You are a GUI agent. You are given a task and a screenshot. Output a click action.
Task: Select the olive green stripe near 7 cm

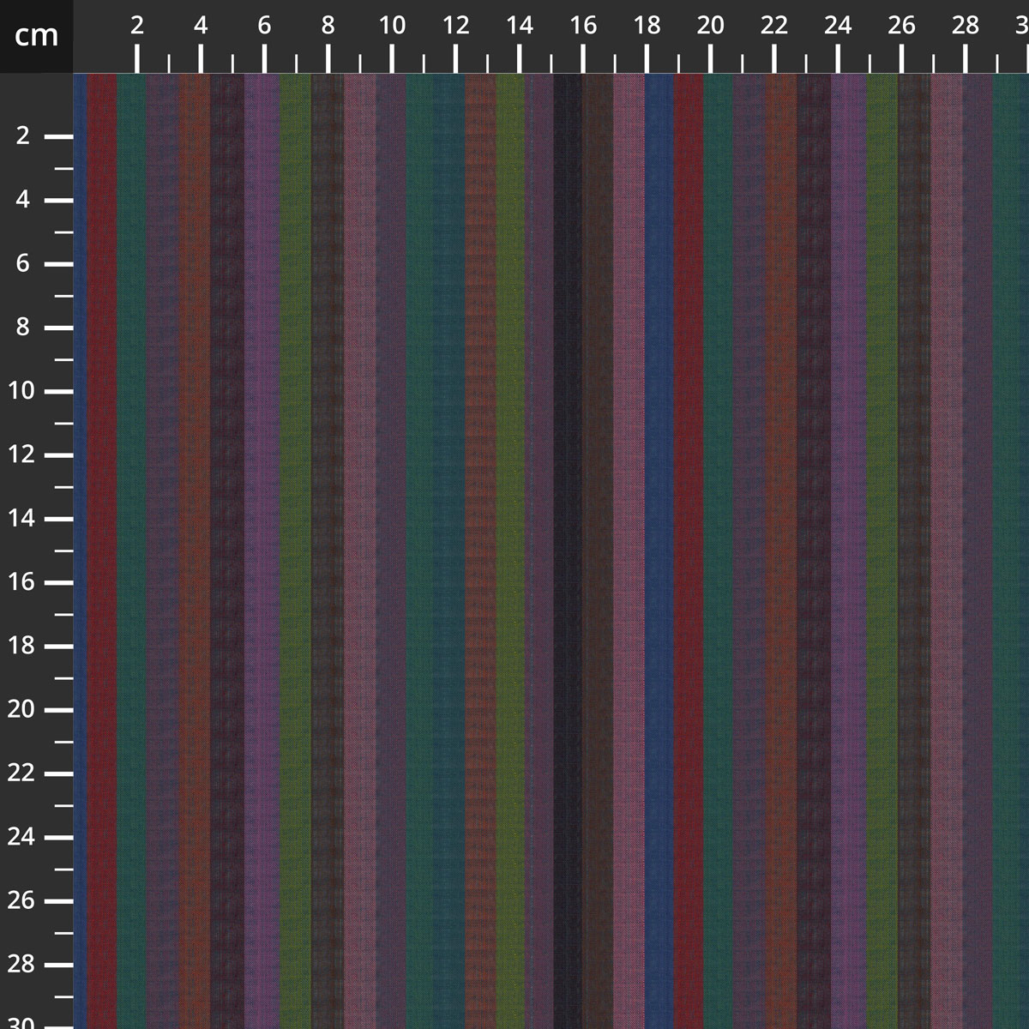click(x=295, y=514)
